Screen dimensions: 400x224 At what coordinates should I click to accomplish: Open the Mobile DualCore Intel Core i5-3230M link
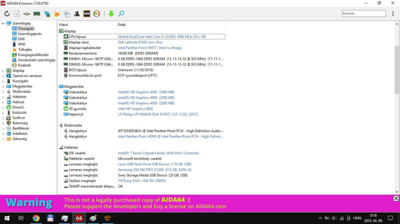[x=161, y=36]
